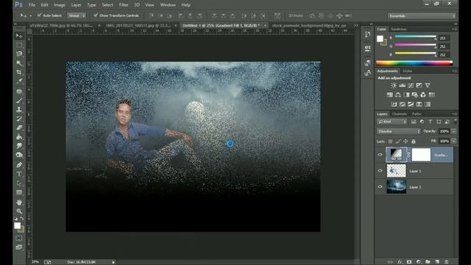Image resolution: width=471 pixels, height=265 pixels.
Task: Create a new group folder icon
Action: [428, 262]
